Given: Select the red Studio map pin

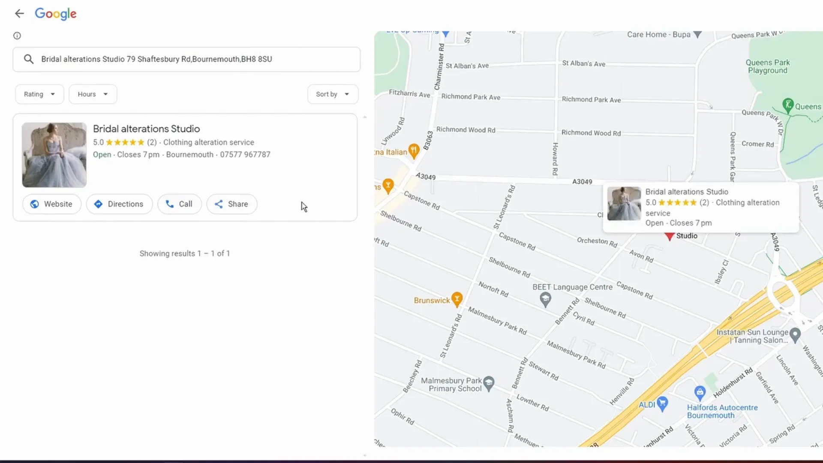Looking at the screenshot, I should point(670,236).
